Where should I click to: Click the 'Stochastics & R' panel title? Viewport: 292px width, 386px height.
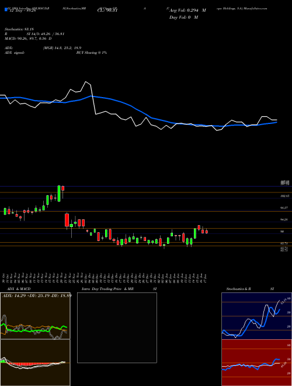tap(238, 289)
